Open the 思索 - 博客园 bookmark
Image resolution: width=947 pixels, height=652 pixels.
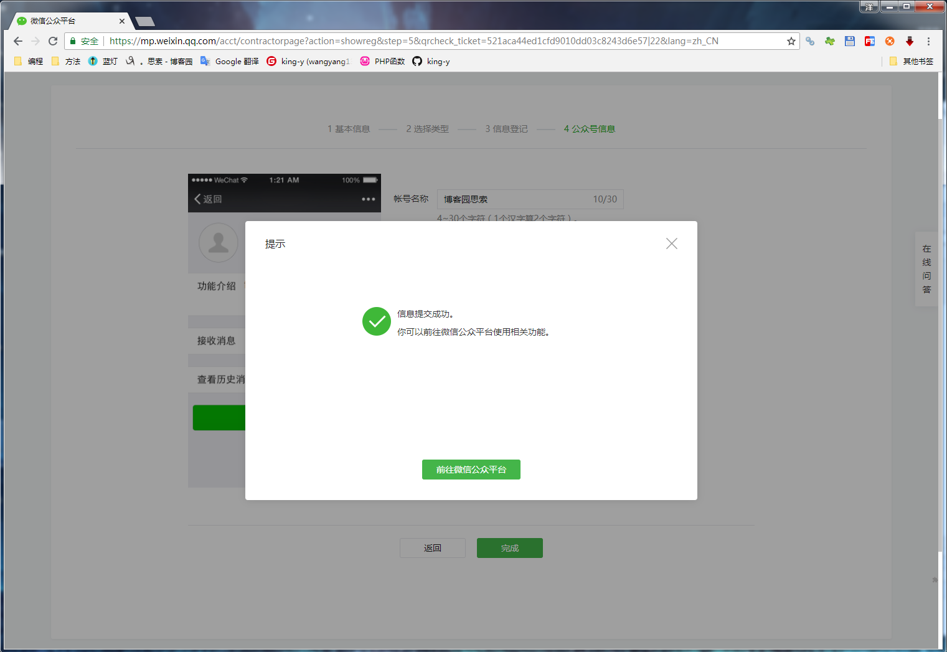[x=159, y=61]
